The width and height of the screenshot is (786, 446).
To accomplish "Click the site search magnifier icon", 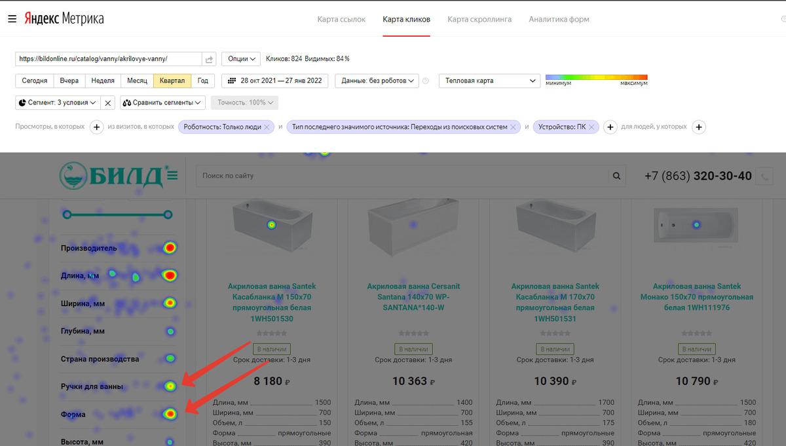I will [x=616, y=176].
